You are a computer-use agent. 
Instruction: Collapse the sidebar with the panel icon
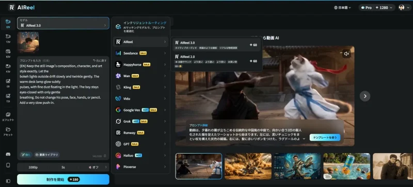tap(8, 181)
